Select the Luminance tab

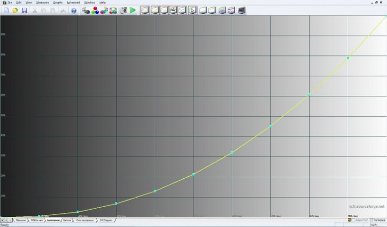tap(53, 220)
